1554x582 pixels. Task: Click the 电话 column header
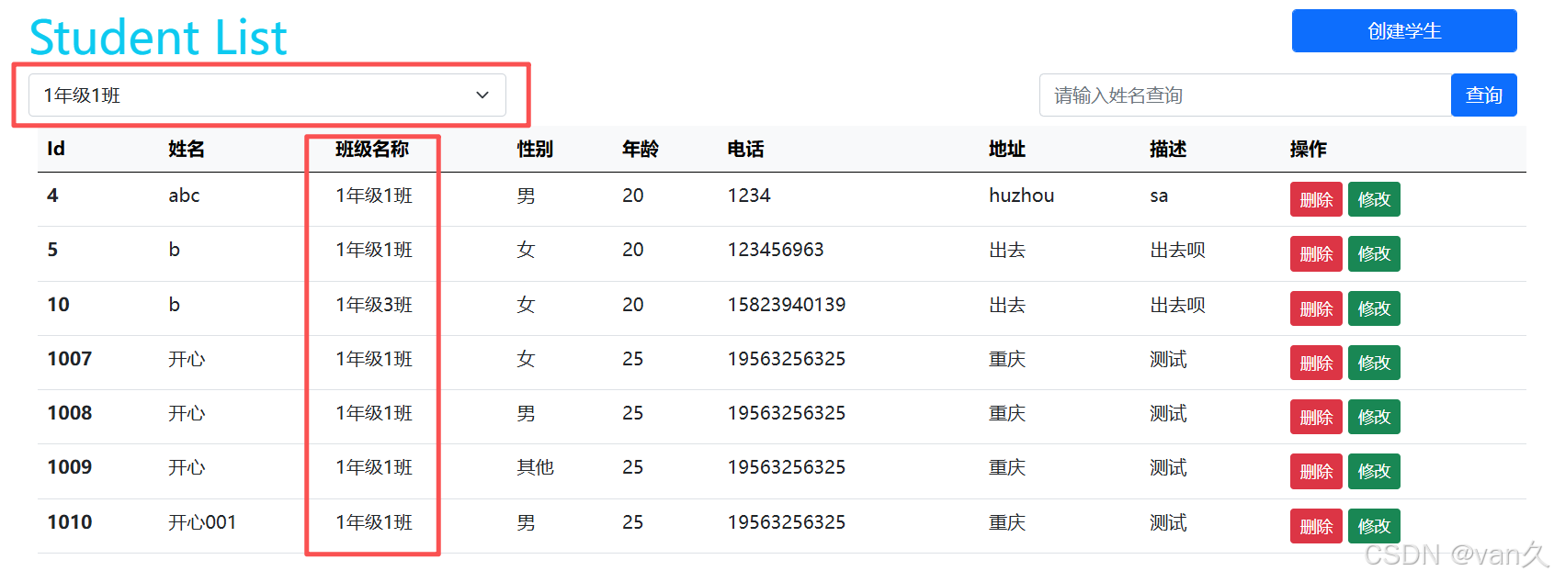(745, 149)
